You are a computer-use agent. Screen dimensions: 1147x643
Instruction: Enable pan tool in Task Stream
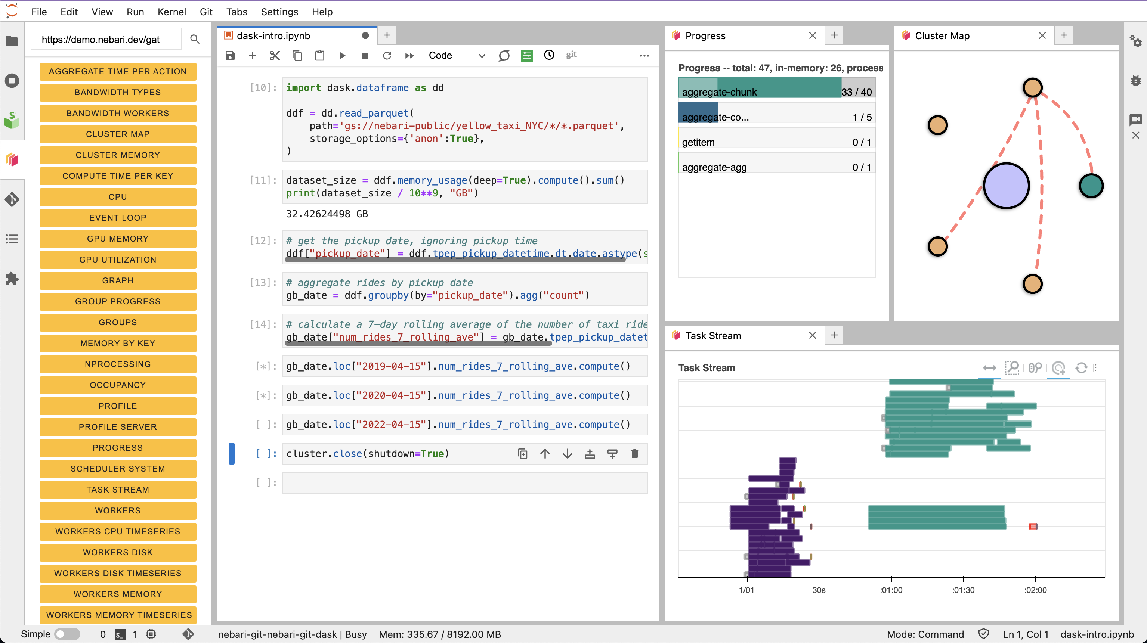click(990, 368)
